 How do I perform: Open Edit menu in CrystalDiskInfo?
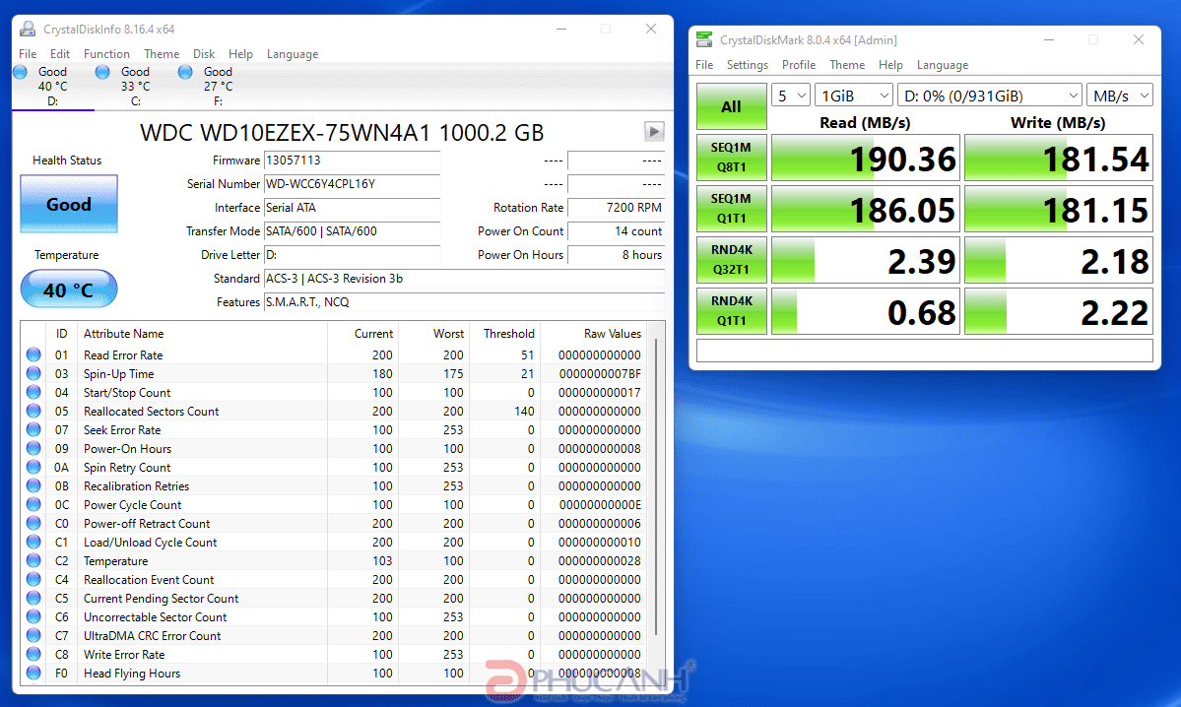pyautogui.click(x=60, y=54)
